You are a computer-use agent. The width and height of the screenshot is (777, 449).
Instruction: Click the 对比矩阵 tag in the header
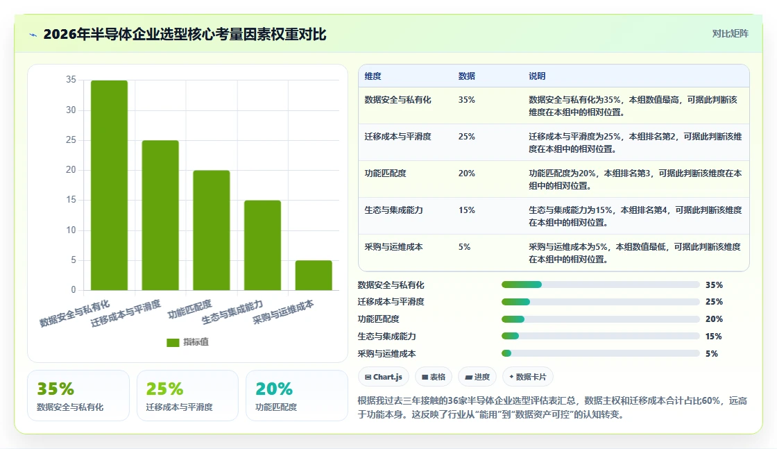[730, 34]
